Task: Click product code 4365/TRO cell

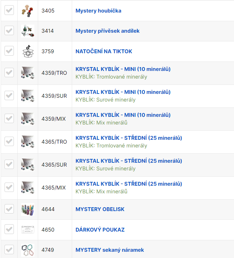Action: (x=54, y=142)
